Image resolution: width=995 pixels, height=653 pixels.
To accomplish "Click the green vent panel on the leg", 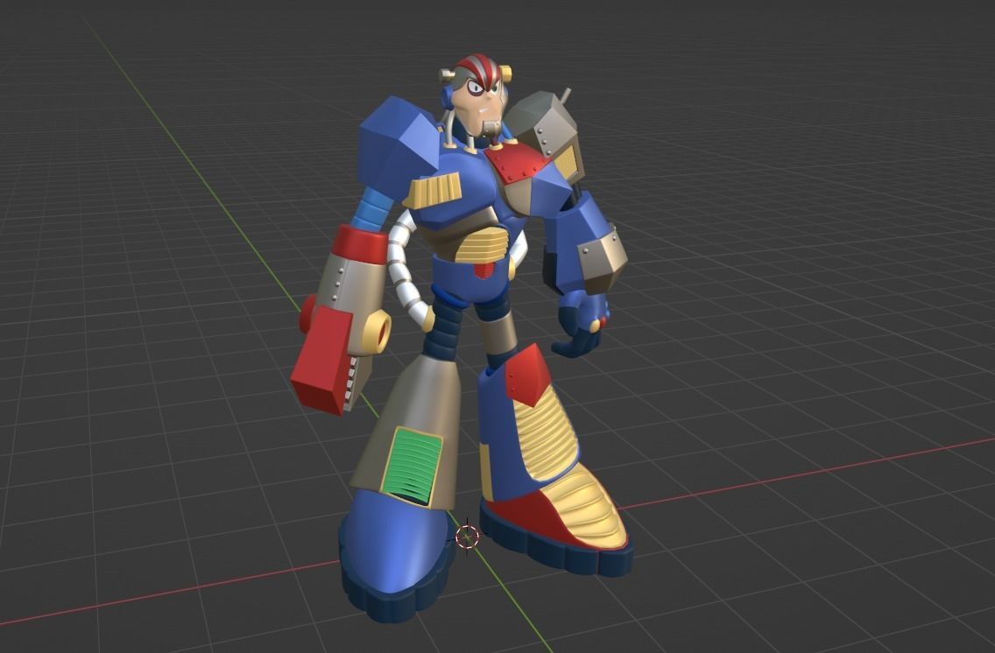I will pos(412,466).
